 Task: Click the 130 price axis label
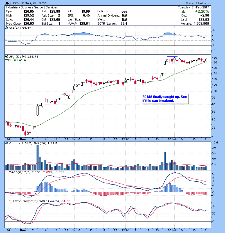215,58
